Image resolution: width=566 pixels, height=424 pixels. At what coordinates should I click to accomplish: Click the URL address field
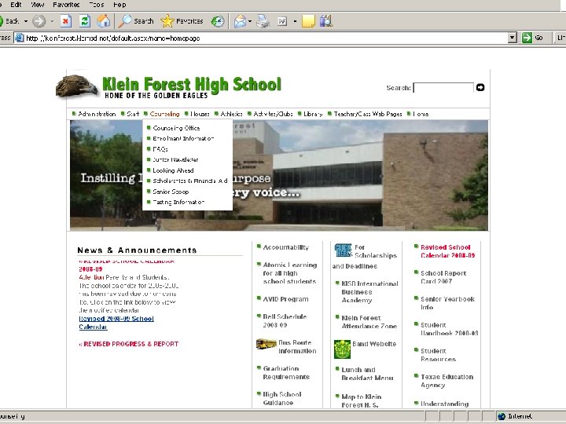coord(266,38)
